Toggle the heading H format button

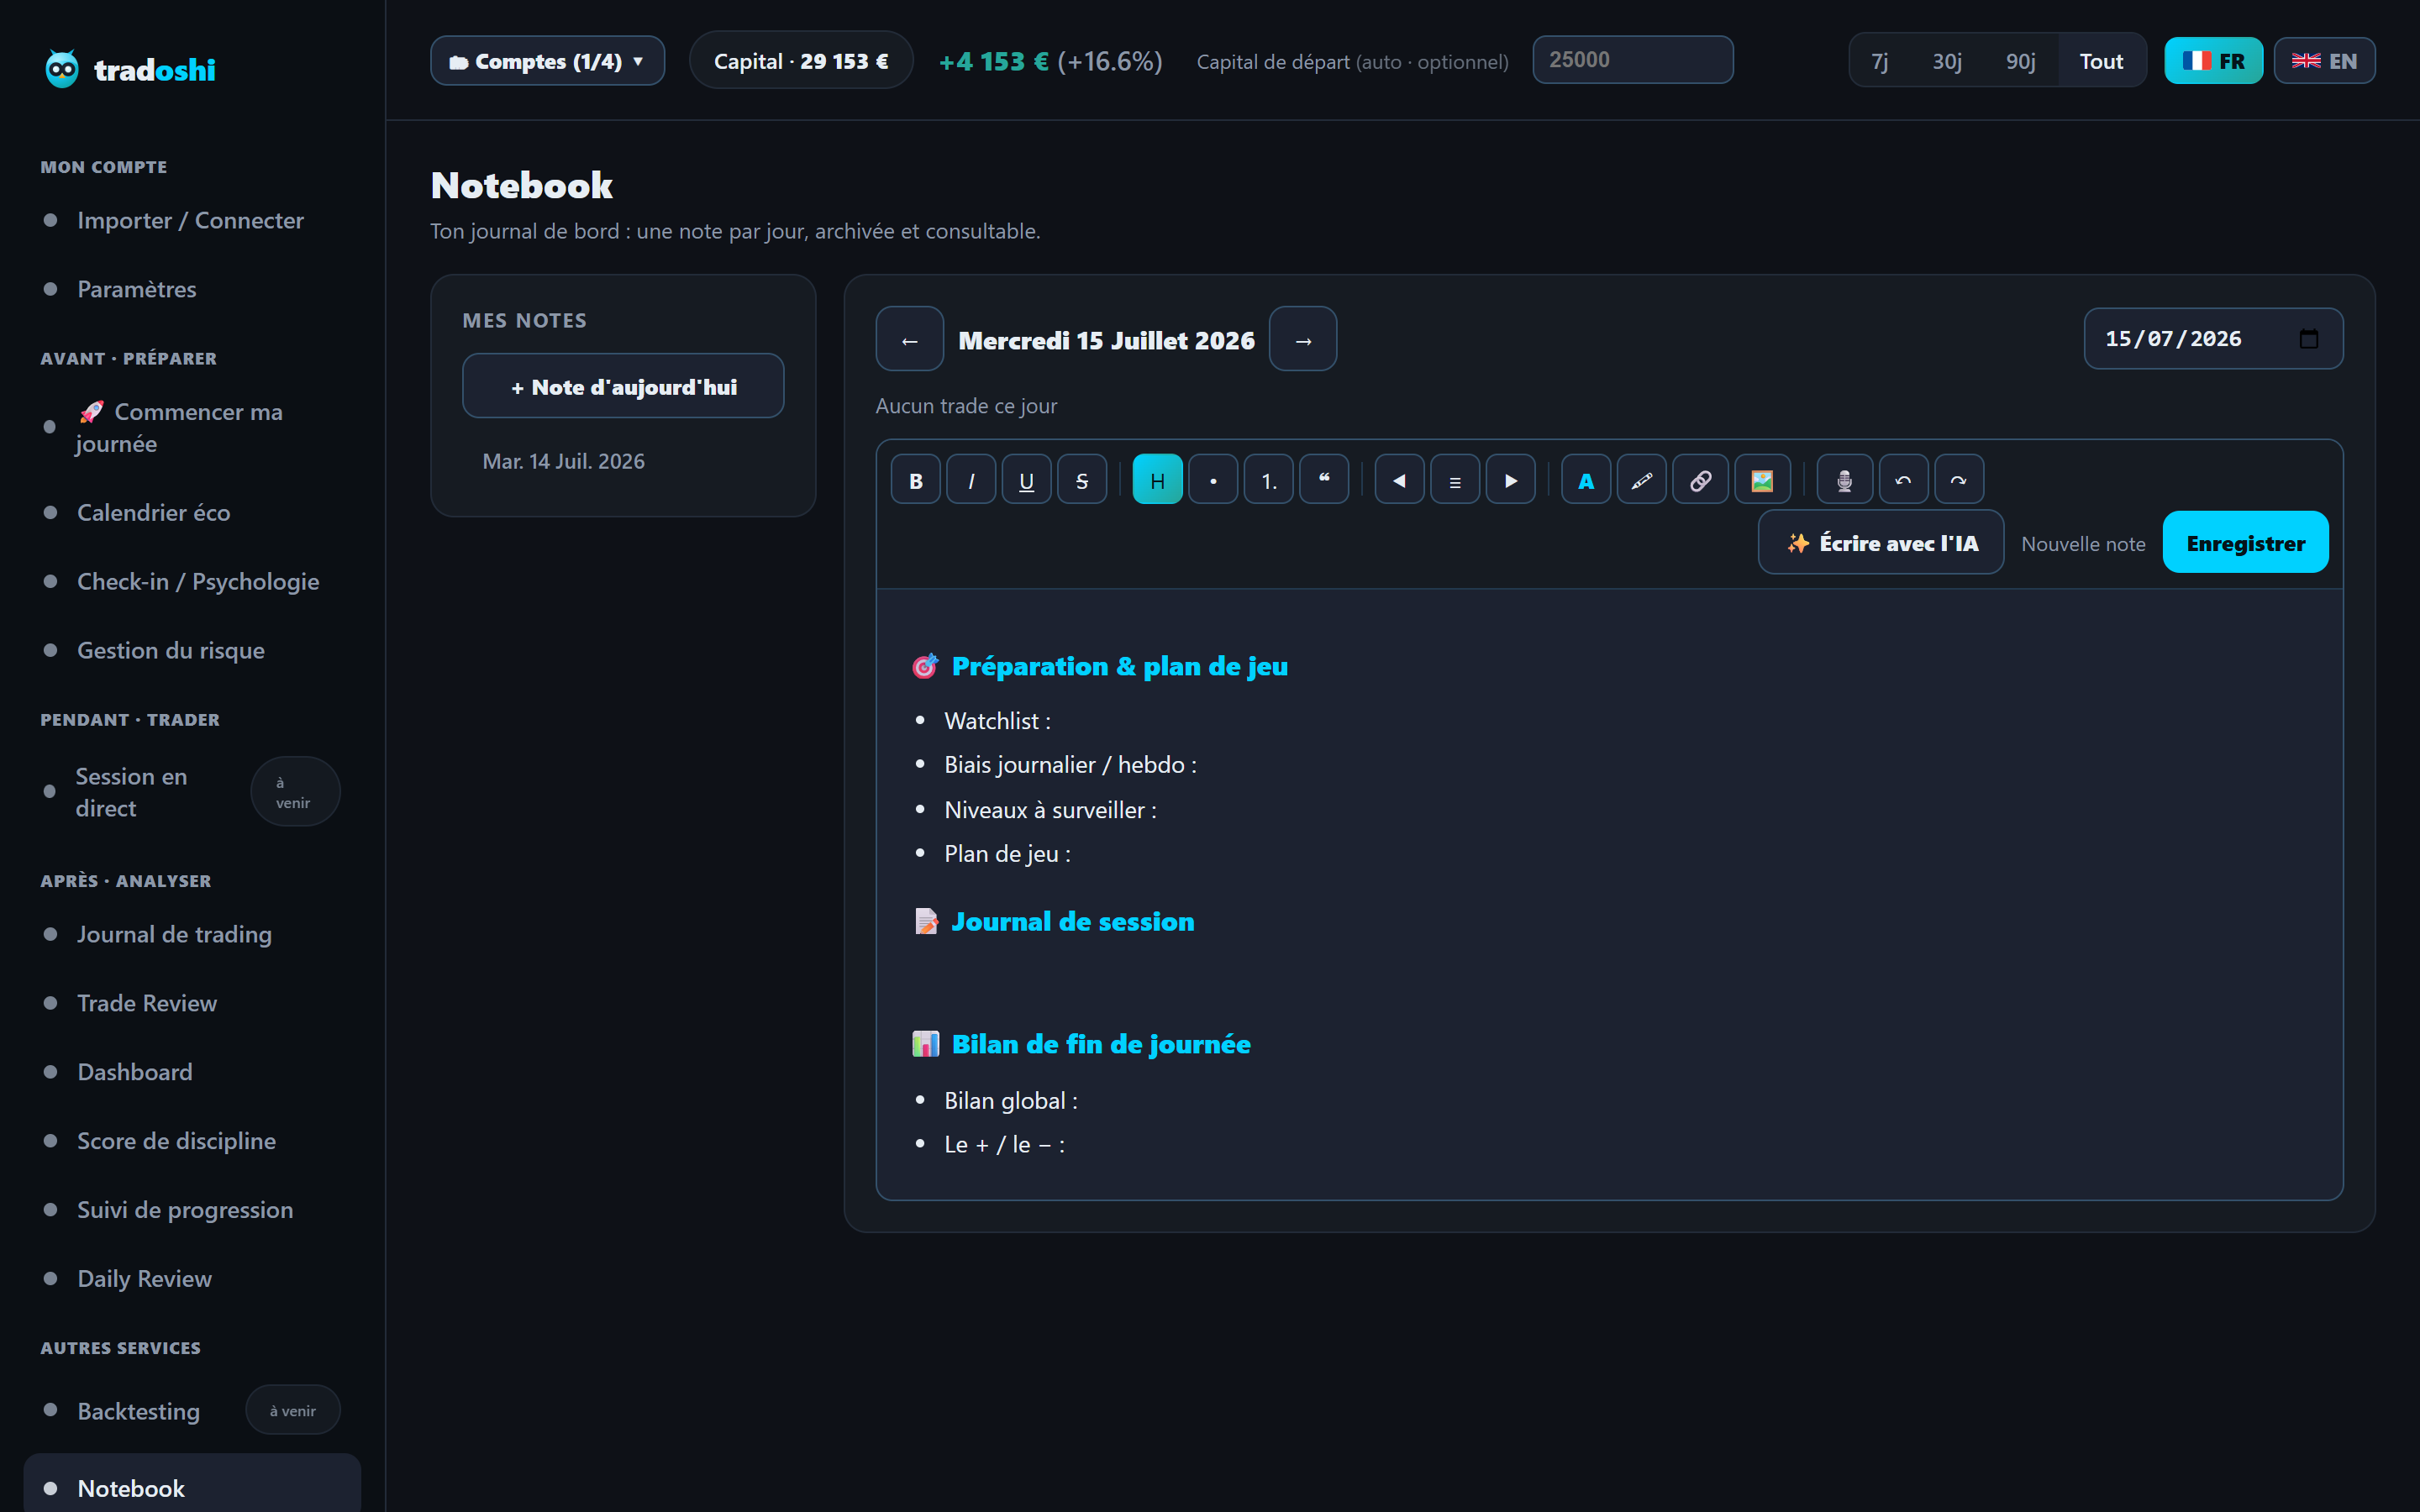coord(1157,480)
